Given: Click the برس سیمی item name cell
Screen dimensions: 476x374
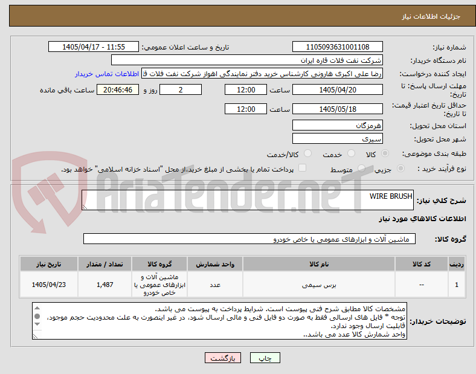Looking at the screenshot, I should coord(319,285).
